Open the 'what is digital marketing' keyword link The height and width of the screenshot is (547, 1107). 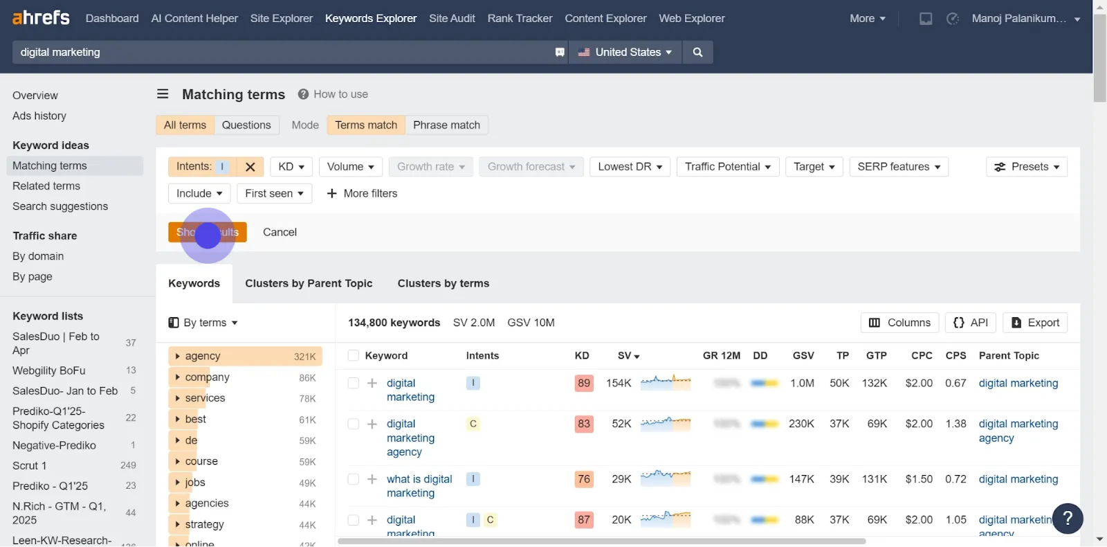point(419,486)
